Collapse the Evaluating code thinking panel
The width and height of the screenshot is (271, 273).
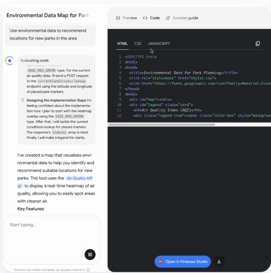click(x=35, y=60)
